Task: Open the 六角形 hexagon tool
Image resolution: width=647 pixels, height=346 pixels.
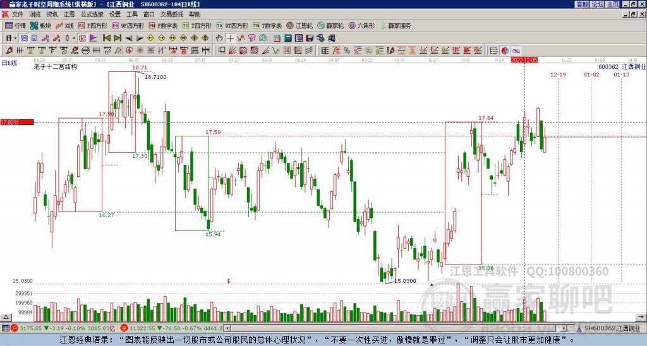Action: 361,26
